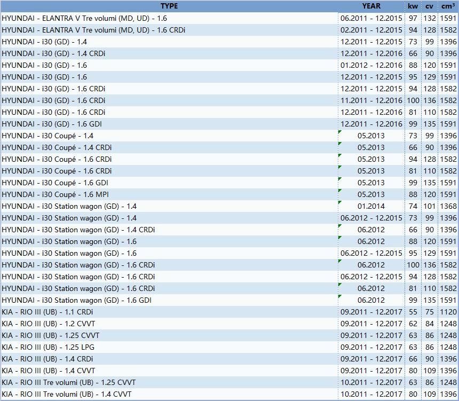Click the year cell 01.2012 - 12.2016
Image resolution: width=459 pixels, height=401 pixels.
click(x=371, y=65)
